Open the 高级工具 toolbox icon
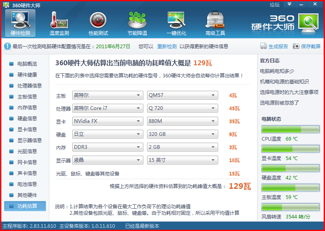This screenshot has width=325, height=231. pyautogui.click(x=215, y=20)
